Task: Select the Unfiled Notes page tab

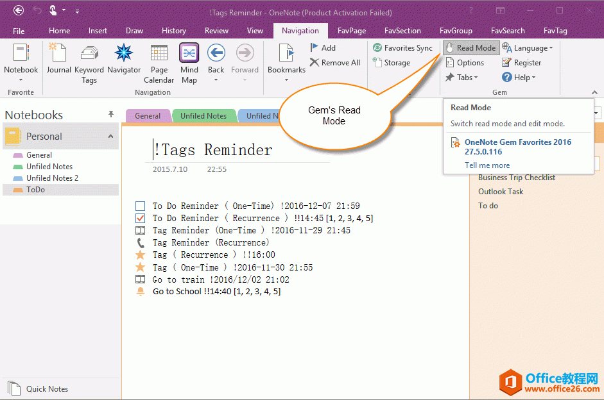Action: click(x=203, y=115)
